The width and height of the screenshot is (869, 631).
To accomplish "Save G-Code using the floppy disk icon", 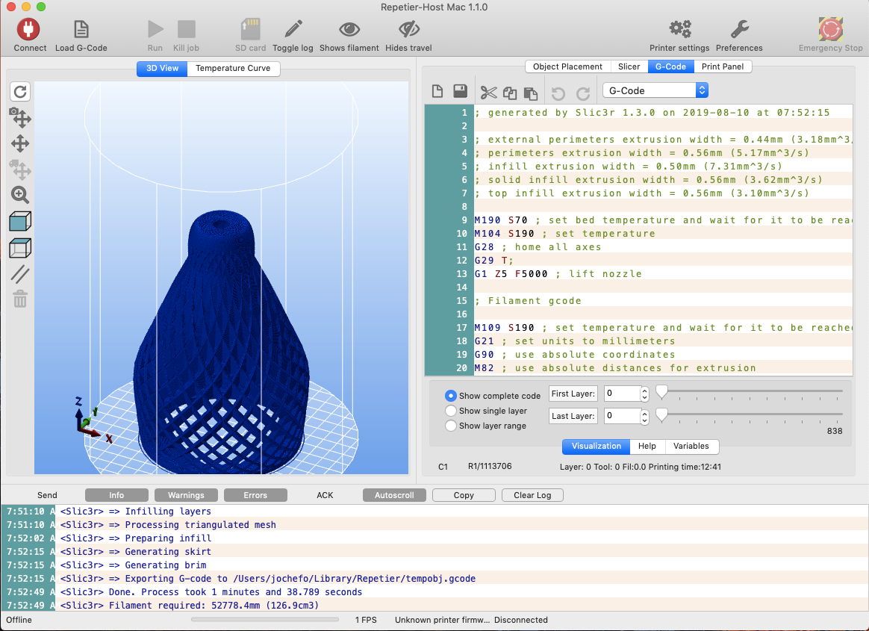I will [x=461, y=92].
